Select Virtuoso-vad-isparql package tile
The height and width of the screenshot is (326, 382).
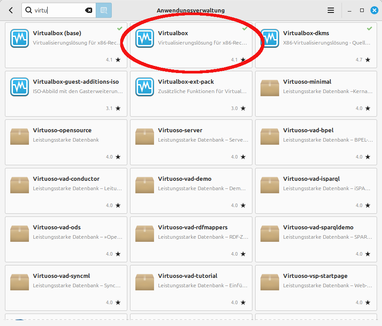point(316,190)
